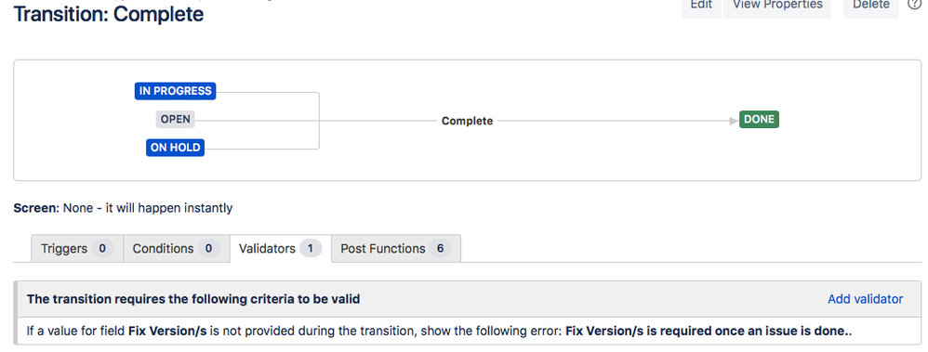Click the Triggers count badge 0
The width and height of the screenshot is (928, 352).
coord(101,249)
